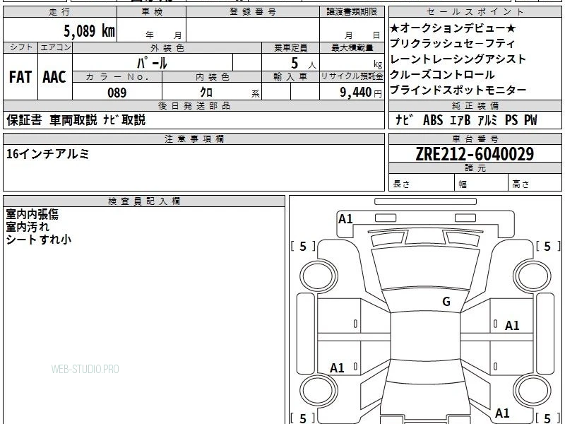Click the inspector note 室内汚れ
The height and width of the screenshot is (424, 565).
coord(28,227)
